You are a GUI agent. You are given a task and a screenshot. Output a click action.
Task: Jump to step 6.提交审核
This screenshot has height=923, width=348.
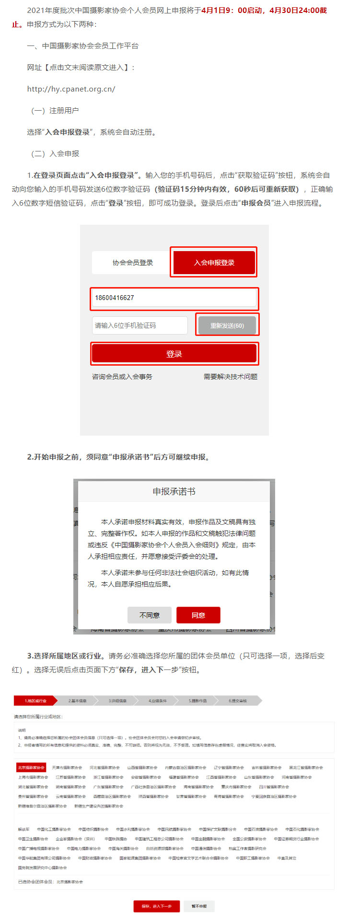tap(238, 701)
